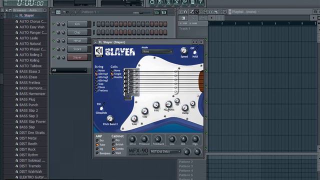This screenshot has height=180, width=320.
Task: Click the Snare channel button
Action: [77, 49]
